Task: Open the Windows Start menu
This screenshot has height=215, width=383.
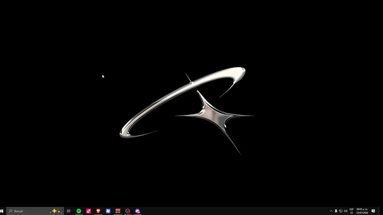Action: click(x=2, y=211)
